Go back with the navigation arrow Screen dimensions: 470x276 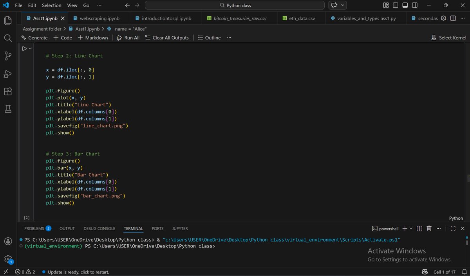click(x=127, y=5)
